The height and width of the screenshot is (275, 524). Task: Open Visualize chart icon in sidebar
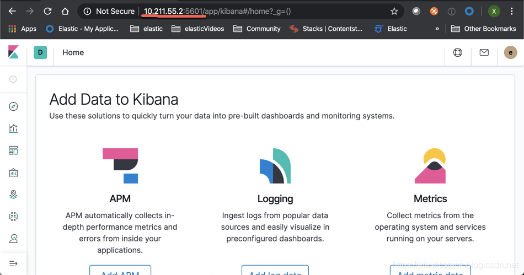click(13, 128)
